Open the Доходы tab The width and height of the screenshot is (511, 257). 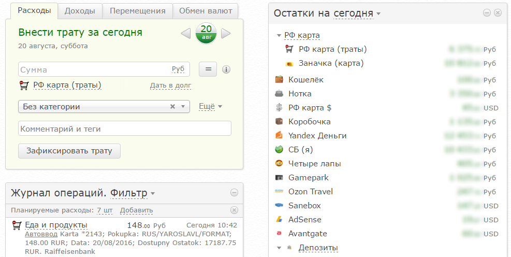(x=80, y=11)
